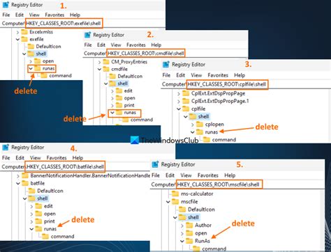Expand CplExt.ExtDspPropPage.1 key
Image resolution: width=331 pixels, height=252 pixels.
coord(179,101)
